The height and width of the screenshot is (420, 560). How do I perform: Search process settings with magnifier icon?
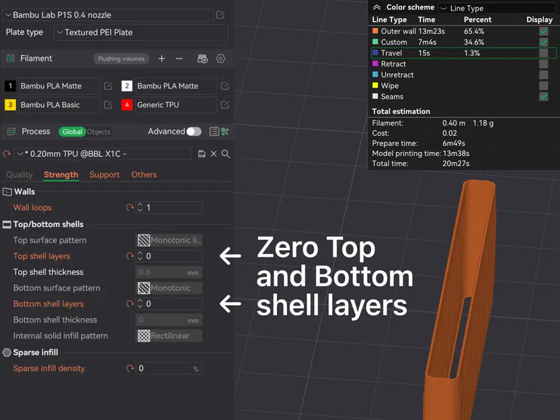tap(226, 154)
